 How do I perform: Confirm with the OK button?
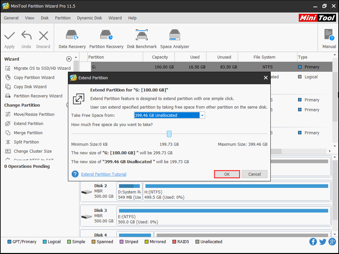coord(227,174)
